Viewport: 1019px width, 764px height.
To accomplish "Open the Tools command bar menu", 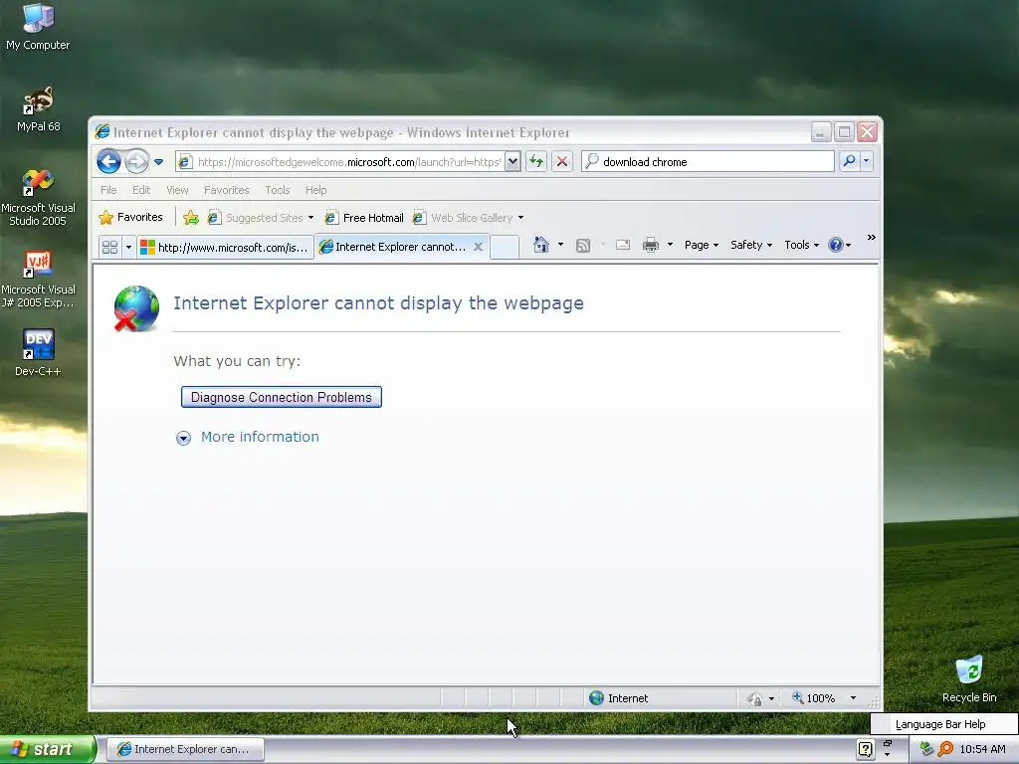I will tap(801, 245).
